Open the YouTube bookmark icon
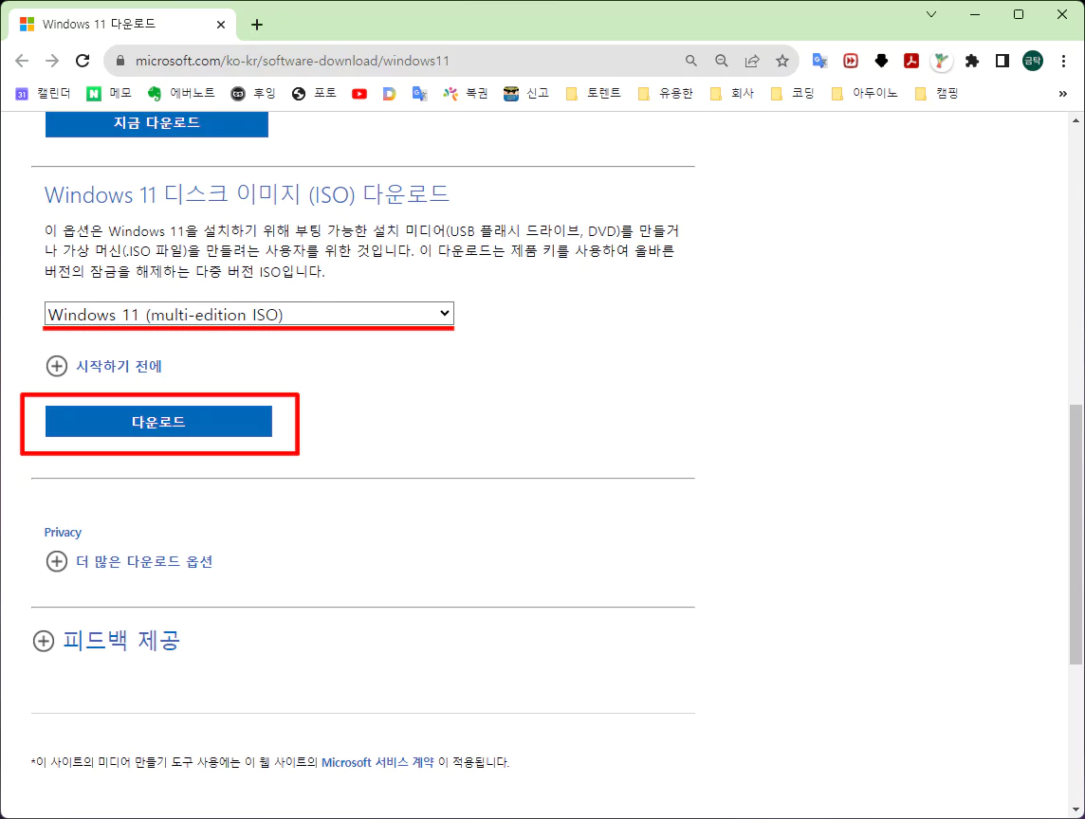The height and width of the screenshot is (819, 1085). coord(359,94)
